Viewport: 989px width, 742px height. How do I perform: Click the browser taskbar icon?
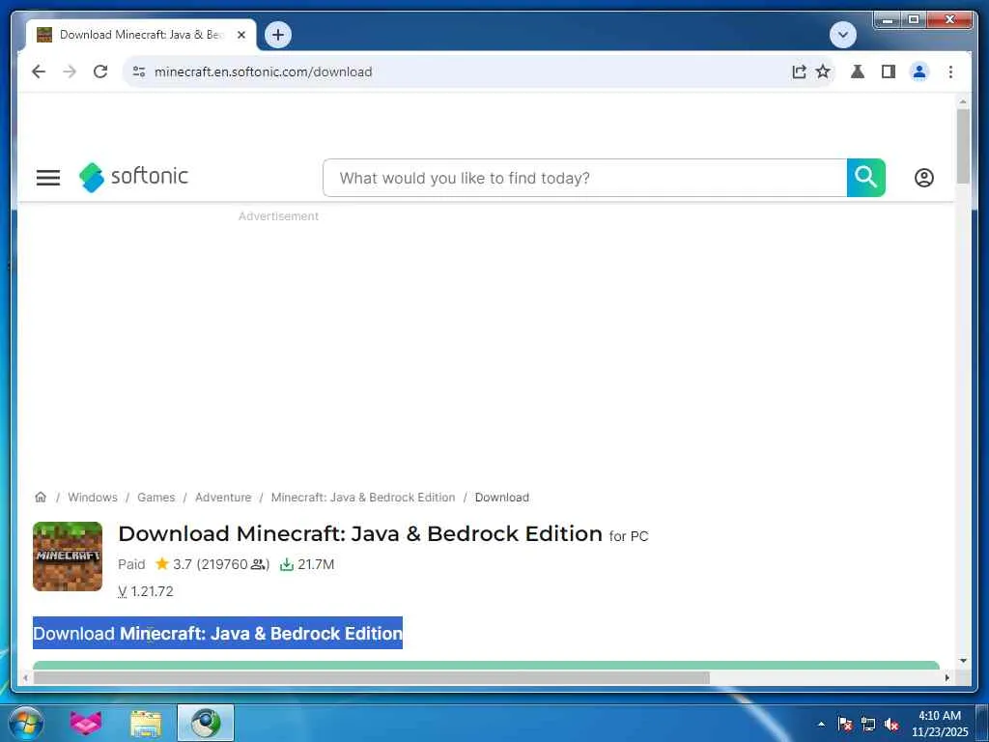coord(206,723)
